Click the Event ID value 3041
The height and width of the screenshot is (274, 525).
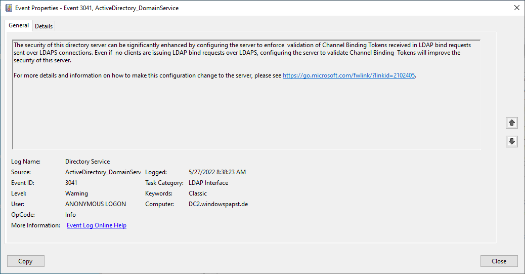point(71,183)
